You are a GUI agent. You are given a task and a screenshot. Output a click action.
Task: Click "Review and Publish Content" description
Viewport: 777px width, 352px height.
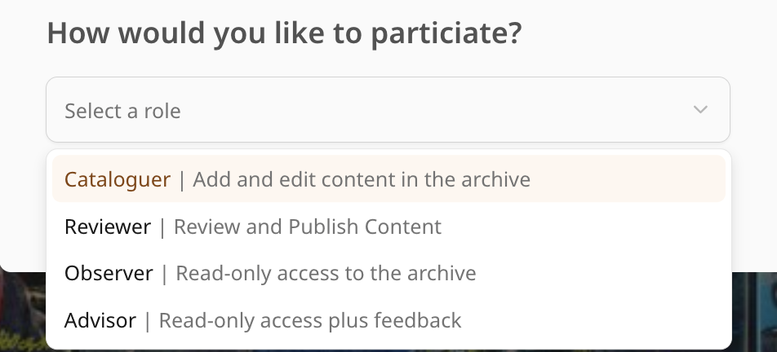click(x=308, y=227)
